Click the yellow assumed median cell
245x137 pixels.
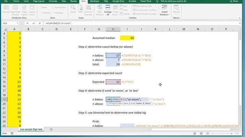tap(127, 38)
